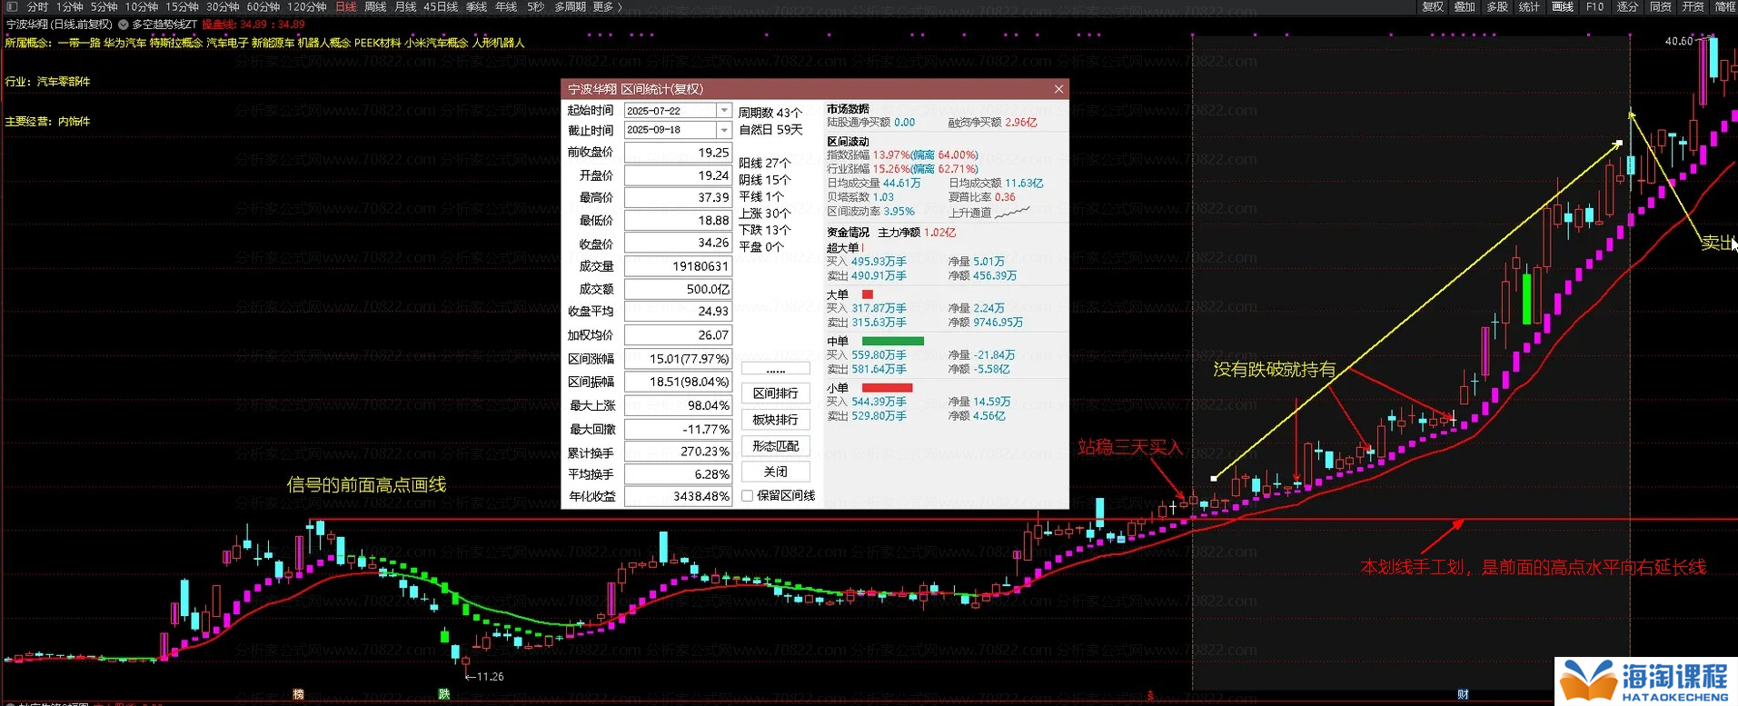This screenshot has width=1738, height=706.
Task: Click the 形态匹配 button
Action: coord(775,446)
